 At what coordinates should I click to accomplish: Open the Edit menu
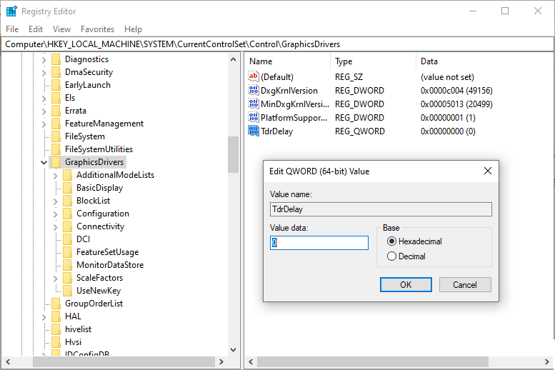coord(36,29)
